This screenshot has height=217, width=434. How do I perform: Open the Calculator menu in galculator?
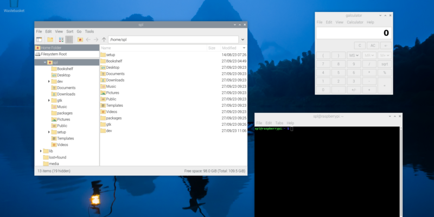pyautogui.click(x=355, y=22)
